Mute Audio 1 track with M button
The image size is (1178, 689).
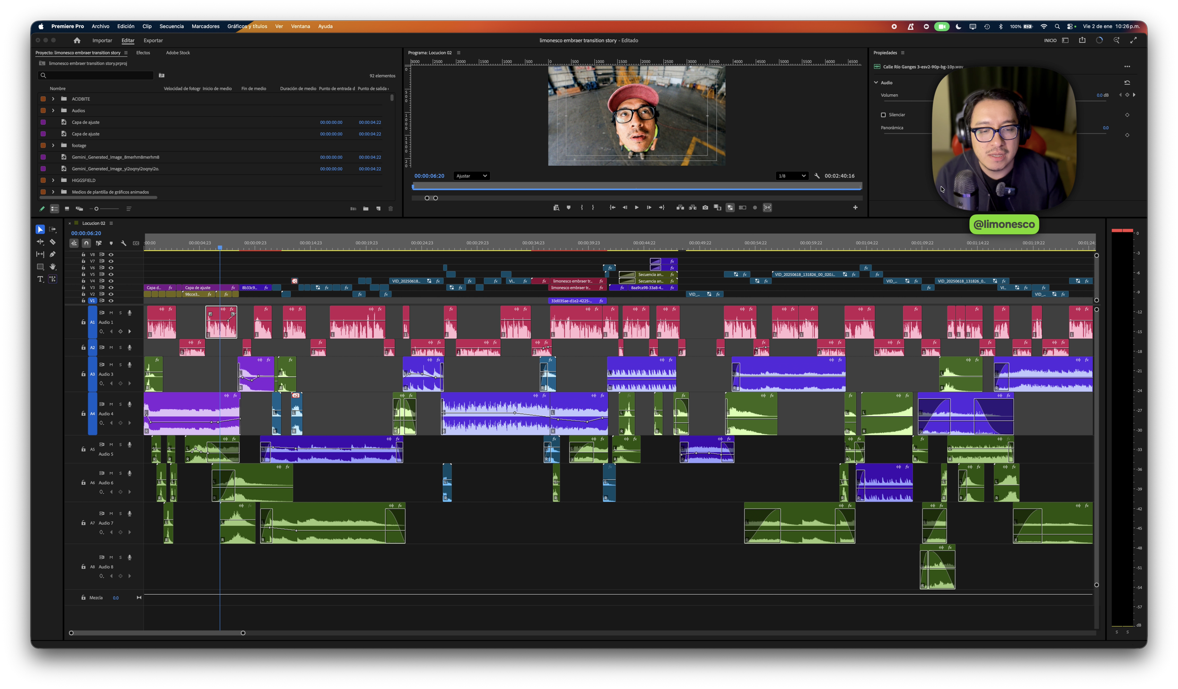pos(111,313)
